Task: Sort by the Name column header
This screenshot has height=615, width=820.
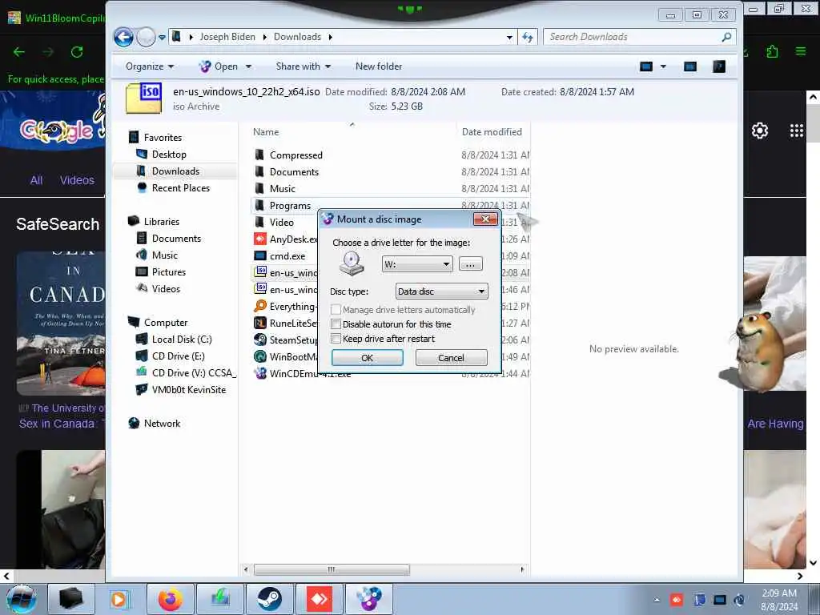Action: point(266,132)
